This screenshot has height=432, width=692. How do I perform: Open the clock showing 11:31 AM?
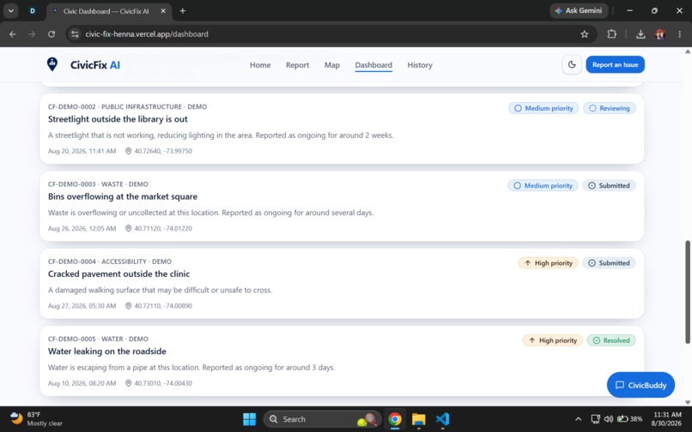[x=666, y=419]
